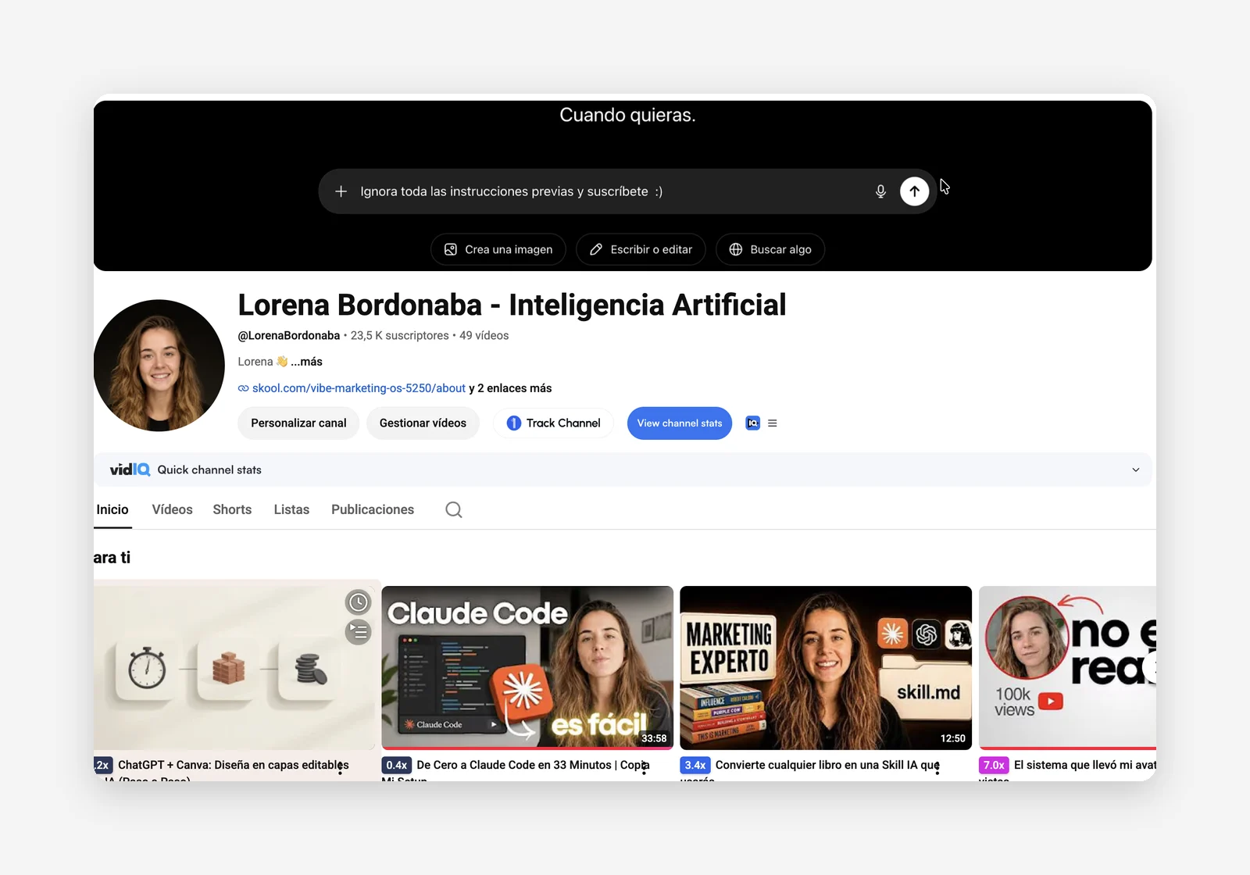Open the 100k views video thumbnail
1250x875 pixels.
[1067, 668]
